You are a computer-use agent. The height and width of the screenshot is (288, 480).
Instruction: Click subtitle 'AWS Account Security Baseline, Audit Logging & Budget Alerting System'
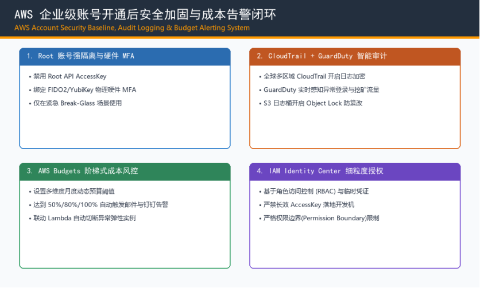point(132,28)
